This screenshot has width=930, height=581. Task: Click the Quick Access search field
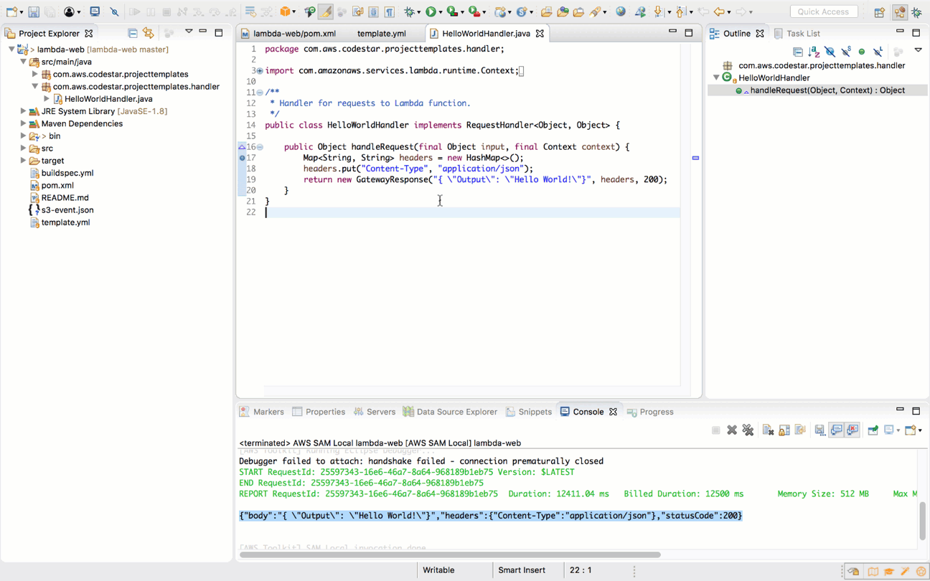click(823, 11)
